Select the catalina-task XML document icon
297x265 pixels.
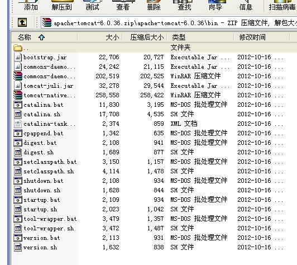coord(18,124)
